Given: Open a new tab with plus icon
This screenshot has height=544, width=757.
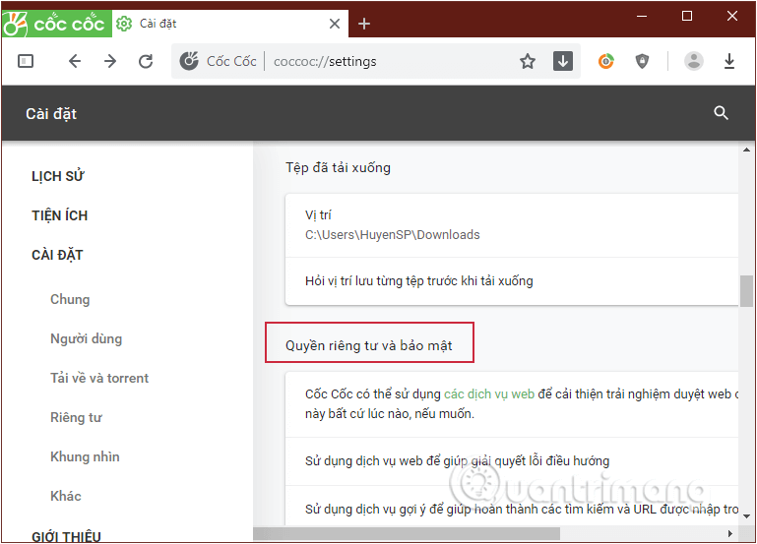Looking at the screenshot, I should coord(364,24).
